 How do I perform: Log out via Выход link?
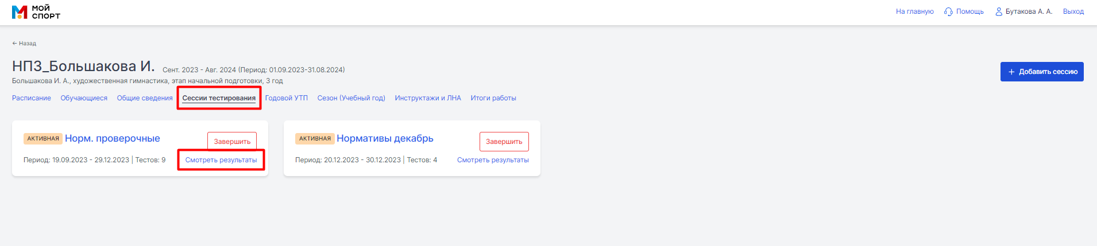coord(1073,11)
